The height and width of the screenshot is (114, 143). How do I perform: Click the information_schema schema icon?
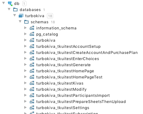point(32,28)
